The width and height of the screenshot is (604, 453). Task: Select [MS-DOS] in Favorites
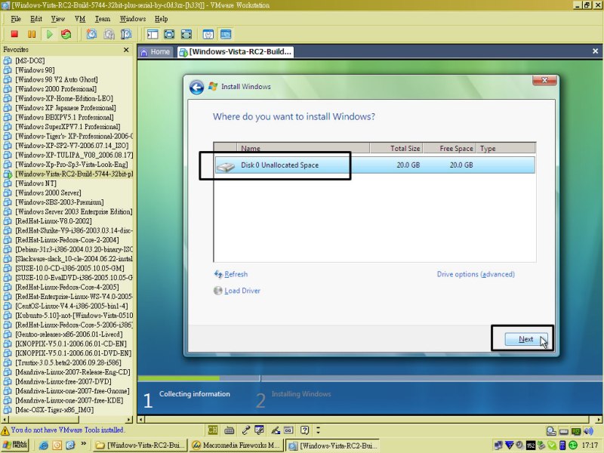coord(30,61)
